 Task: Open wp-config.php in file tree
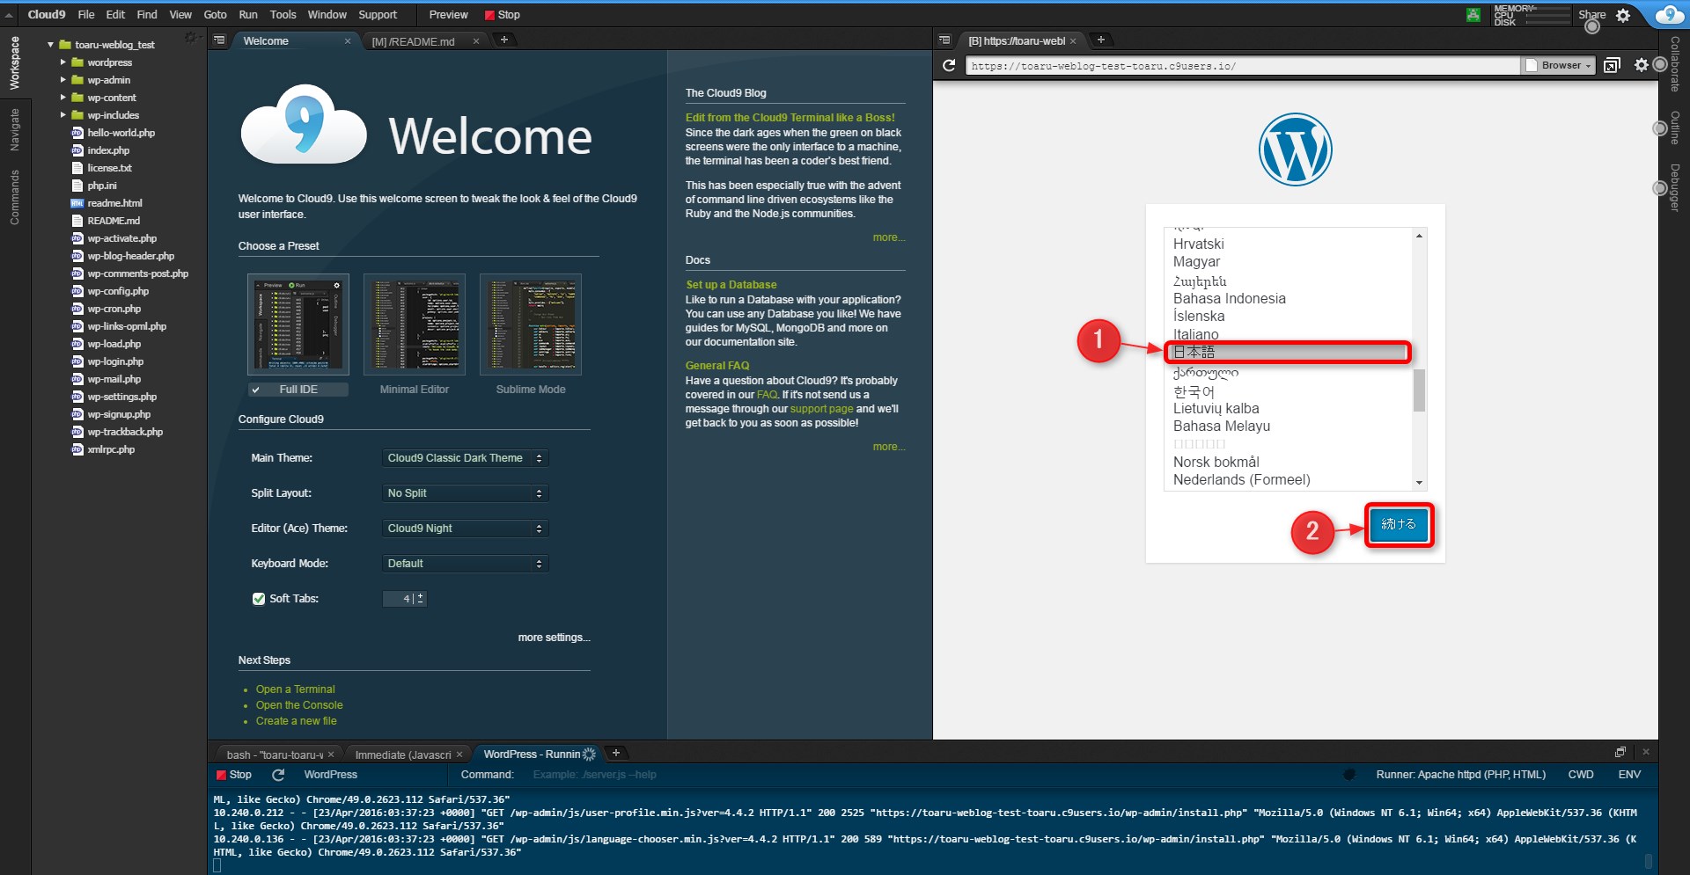(118, 291)
